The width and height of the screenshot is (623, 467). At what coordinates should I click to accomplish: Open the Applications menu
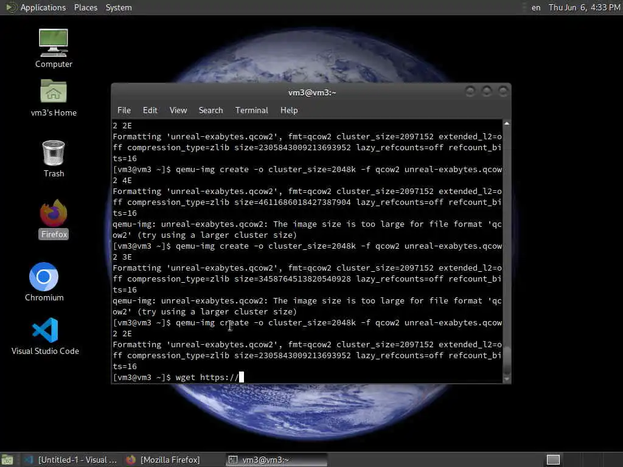point(43,7)
